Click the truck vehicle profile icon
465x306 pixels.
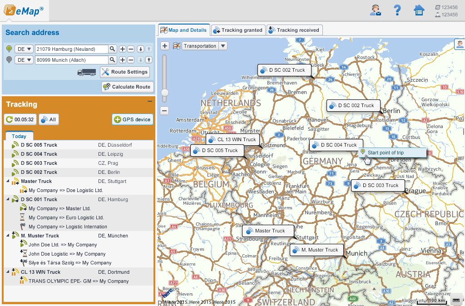pos(87,72)
